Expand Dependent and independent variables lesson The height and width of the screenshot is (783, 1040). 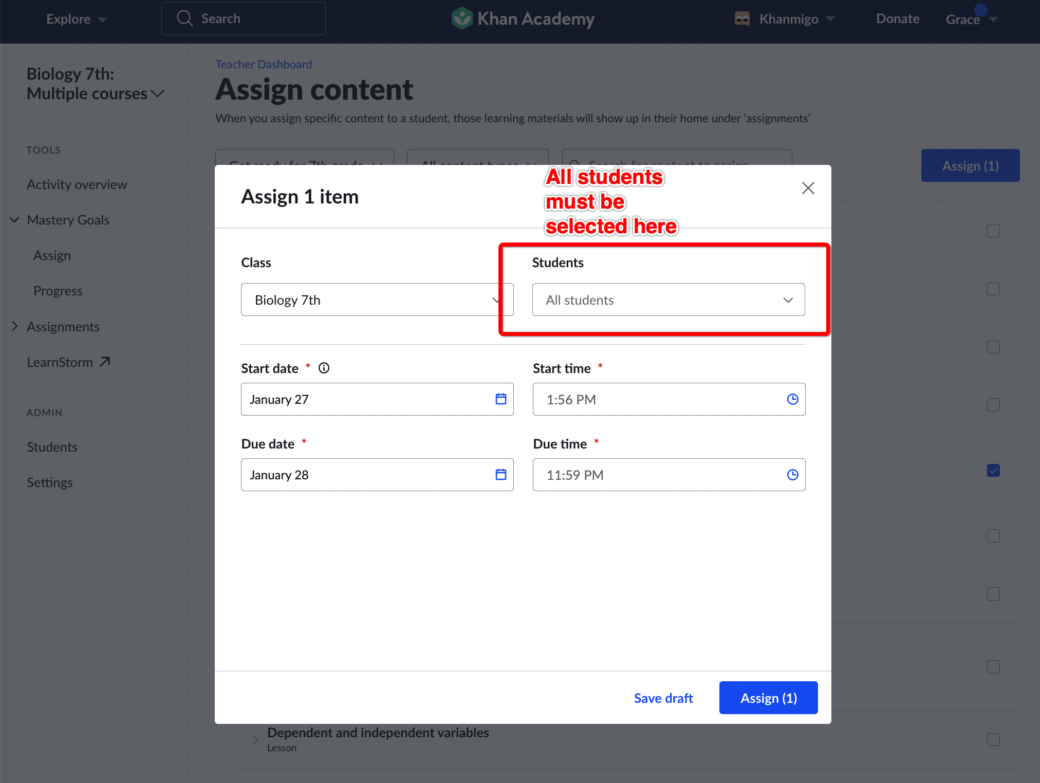(x=255, y=739)
